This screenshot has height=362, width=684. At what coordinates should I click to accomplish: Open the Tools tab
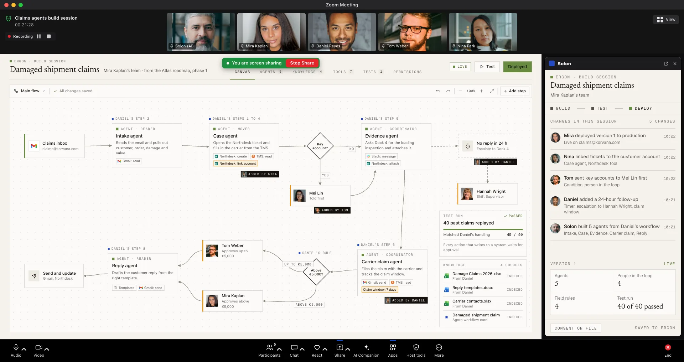coord(343,72)
